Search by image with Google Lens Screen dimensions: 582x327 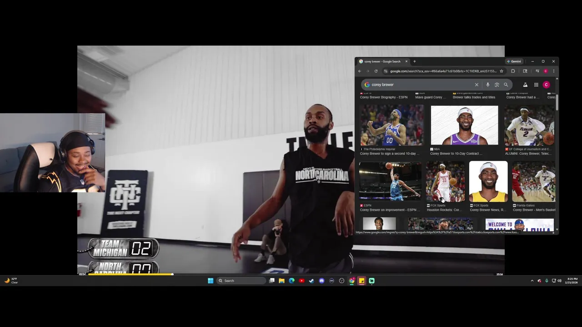click(497, 84)
